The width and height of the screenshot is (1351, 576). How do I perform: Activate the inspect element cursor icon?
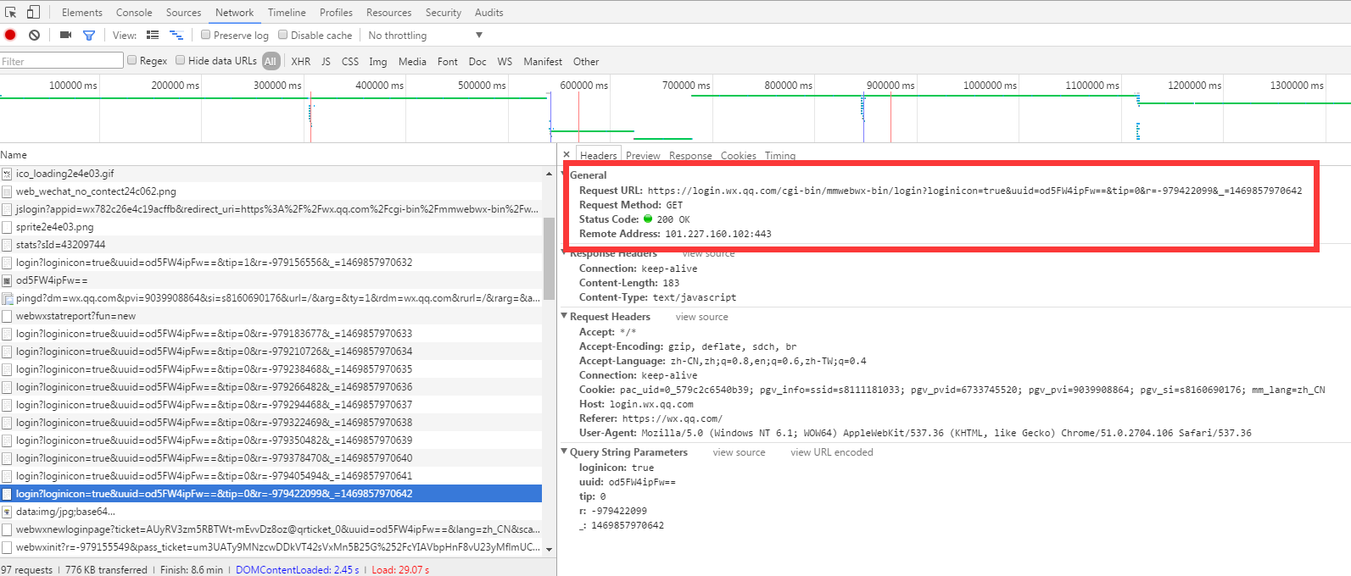11,12
